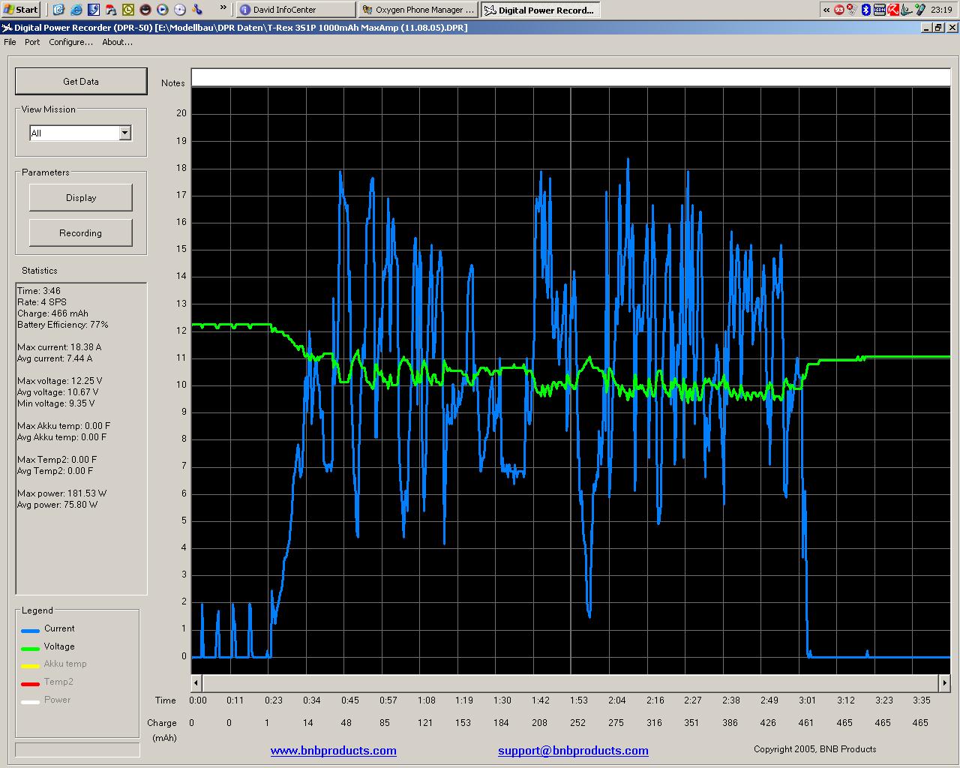
Task: Click the red-and-white quick launch icon
Action: pos(111,10)
